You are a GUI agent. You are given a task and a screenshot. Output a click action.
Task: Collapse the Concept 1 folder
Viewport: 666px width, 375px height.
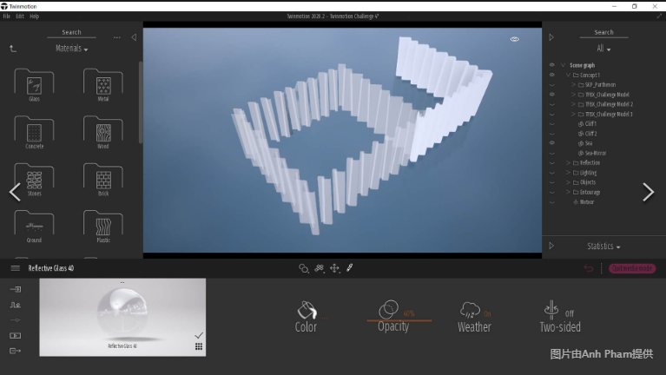(x=568, y=75)
